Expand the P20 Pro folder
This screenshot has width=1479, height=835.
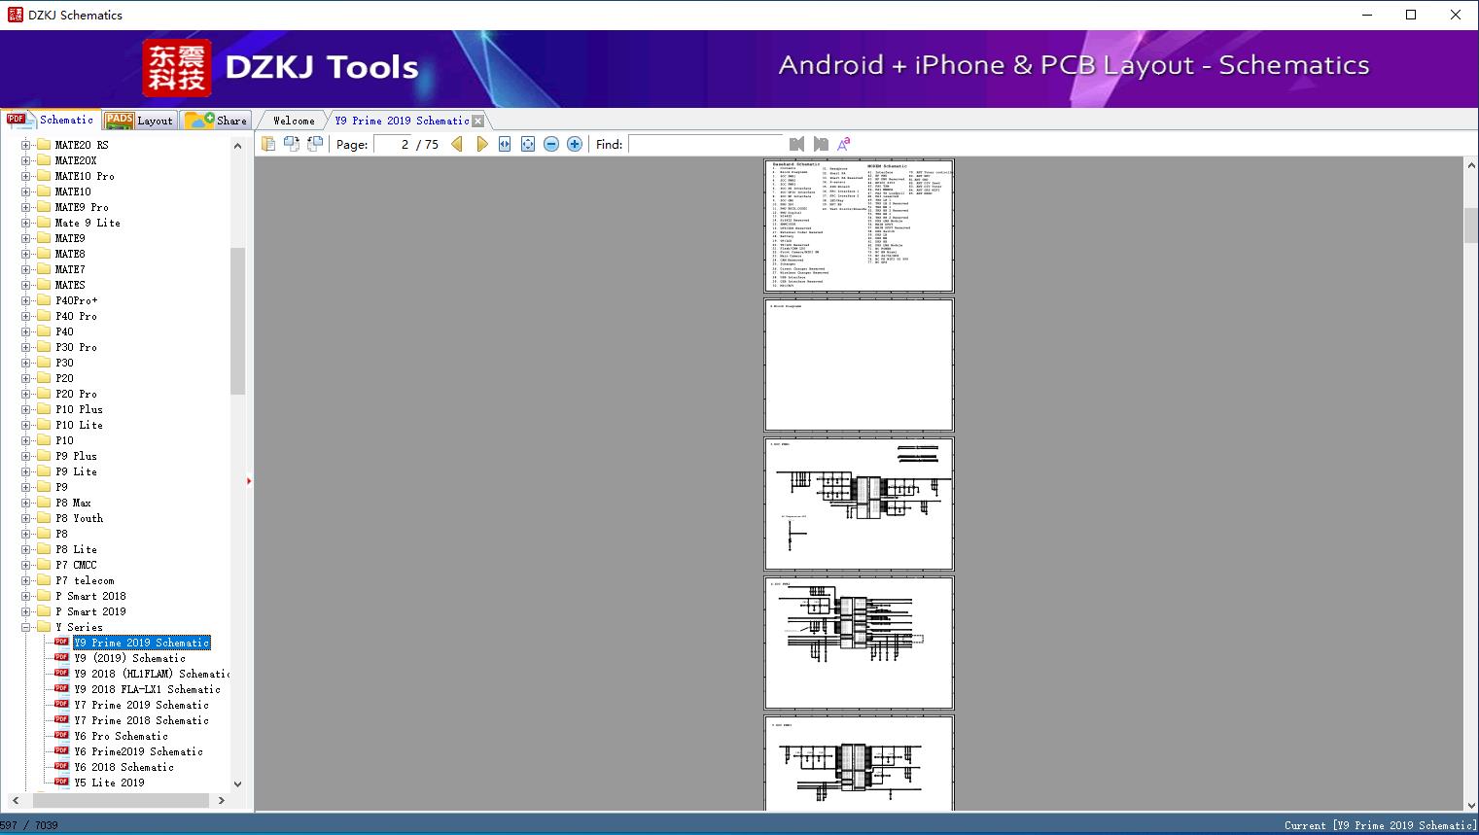(26, 394)
